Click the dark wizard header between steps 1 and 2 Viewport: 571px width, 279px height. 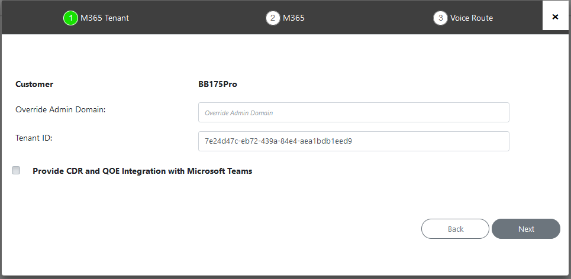pos(196,18)
